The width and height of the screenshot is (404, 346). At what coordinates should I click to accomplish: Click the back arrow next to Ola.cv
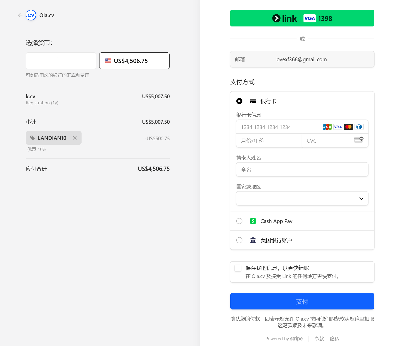pyautogui.click(x=20, y=15)
